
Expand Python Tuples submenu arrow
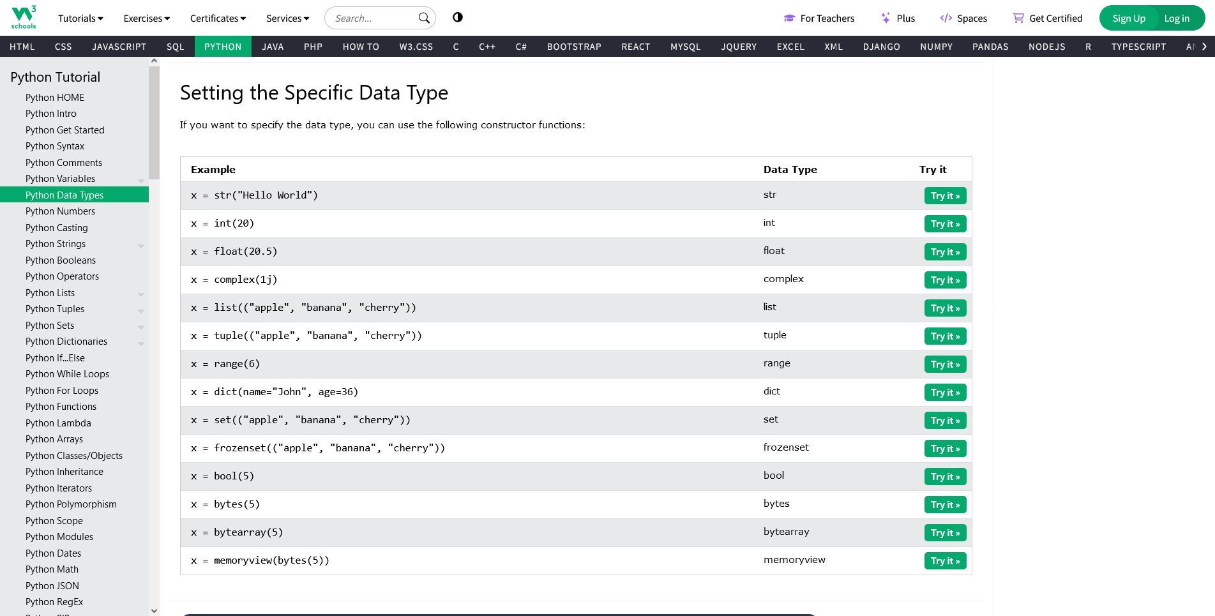[141, 311]
